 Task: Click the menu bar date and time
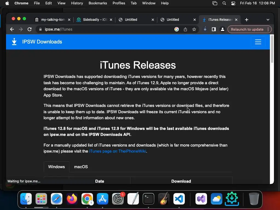pos(257,3)
